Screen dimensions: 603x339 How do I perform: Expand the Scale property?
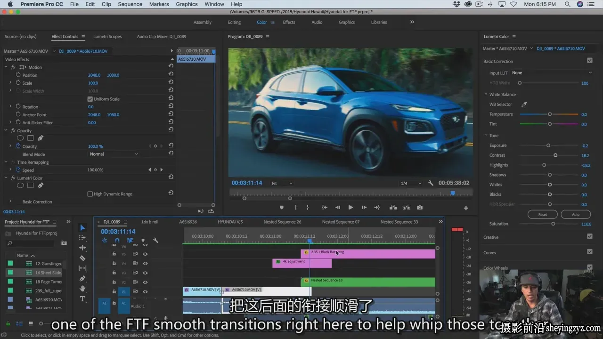coord(10,83)
